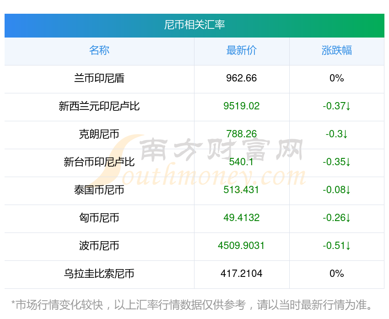
Task: Select the 波币尼币 currency name
Action: click(99, 246)
